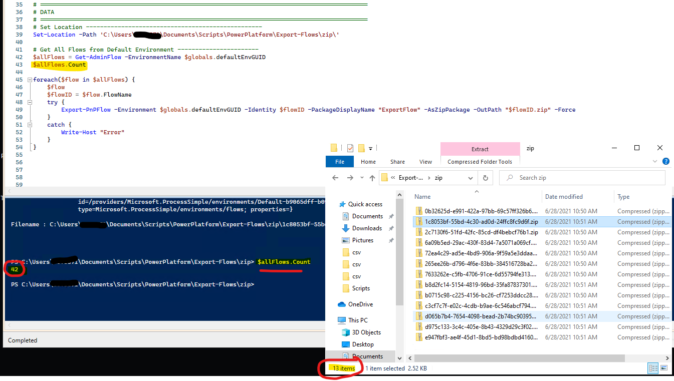Navigate up to the parent folder
This screenshot has height=381, width=674.
(x=372, y=177)
